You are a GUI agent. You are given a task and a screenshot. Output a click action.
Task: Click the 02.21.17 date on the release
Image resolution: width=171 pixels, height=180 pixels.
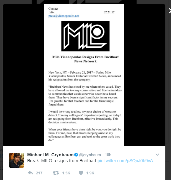click(x=109, y=12)
